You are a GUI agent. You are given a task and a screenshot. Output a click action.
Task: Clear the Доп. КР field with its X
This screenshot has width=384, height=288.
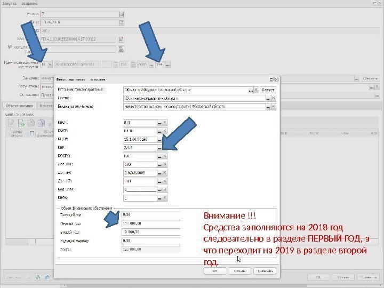(x=165, y=181)
